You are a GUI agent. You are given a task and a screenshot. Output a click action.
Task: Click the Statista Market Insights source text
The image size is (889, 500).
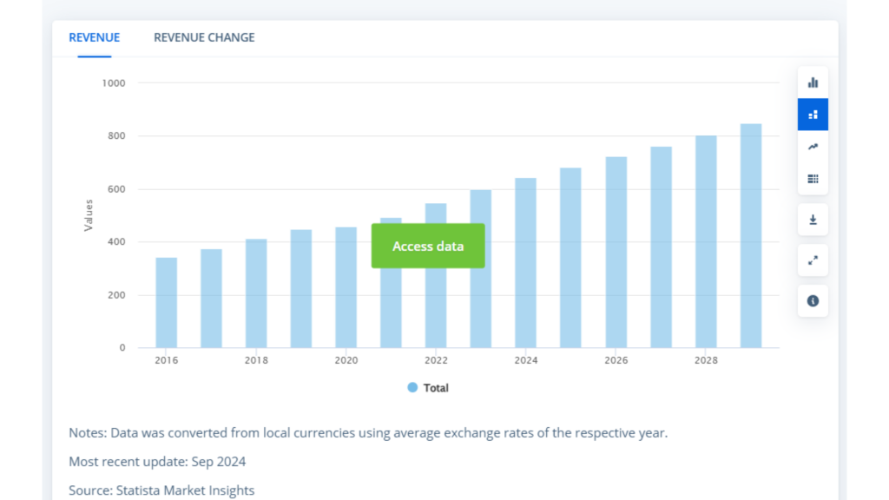pyautogui.click(x=185, y=490)
